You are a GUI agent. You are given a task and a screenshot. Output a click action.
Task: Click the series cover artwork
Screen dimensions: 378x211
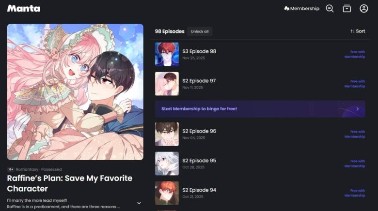[x=75, y=92]
